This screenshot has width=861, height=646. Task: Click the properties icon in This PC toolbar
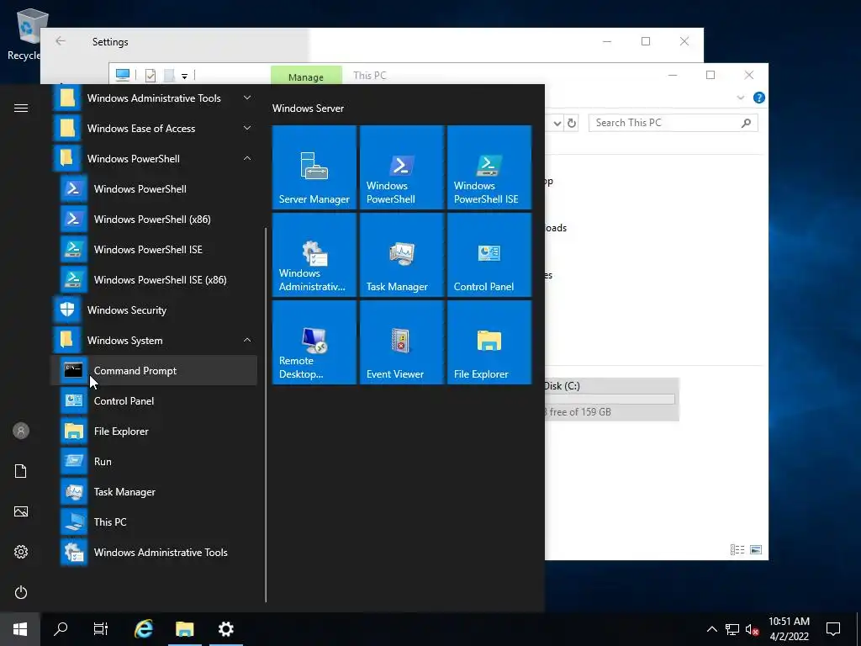pyautogui.click(x=151, y=75)
